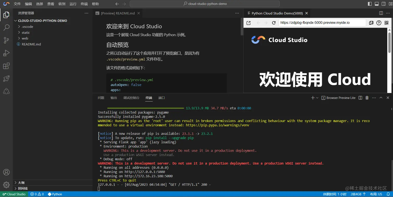Show the preview QR code icon

[387, 23]
